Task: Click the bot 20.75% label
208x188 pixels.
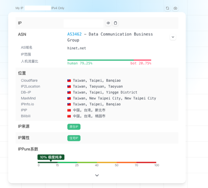Action: click(x=141, y=63)
